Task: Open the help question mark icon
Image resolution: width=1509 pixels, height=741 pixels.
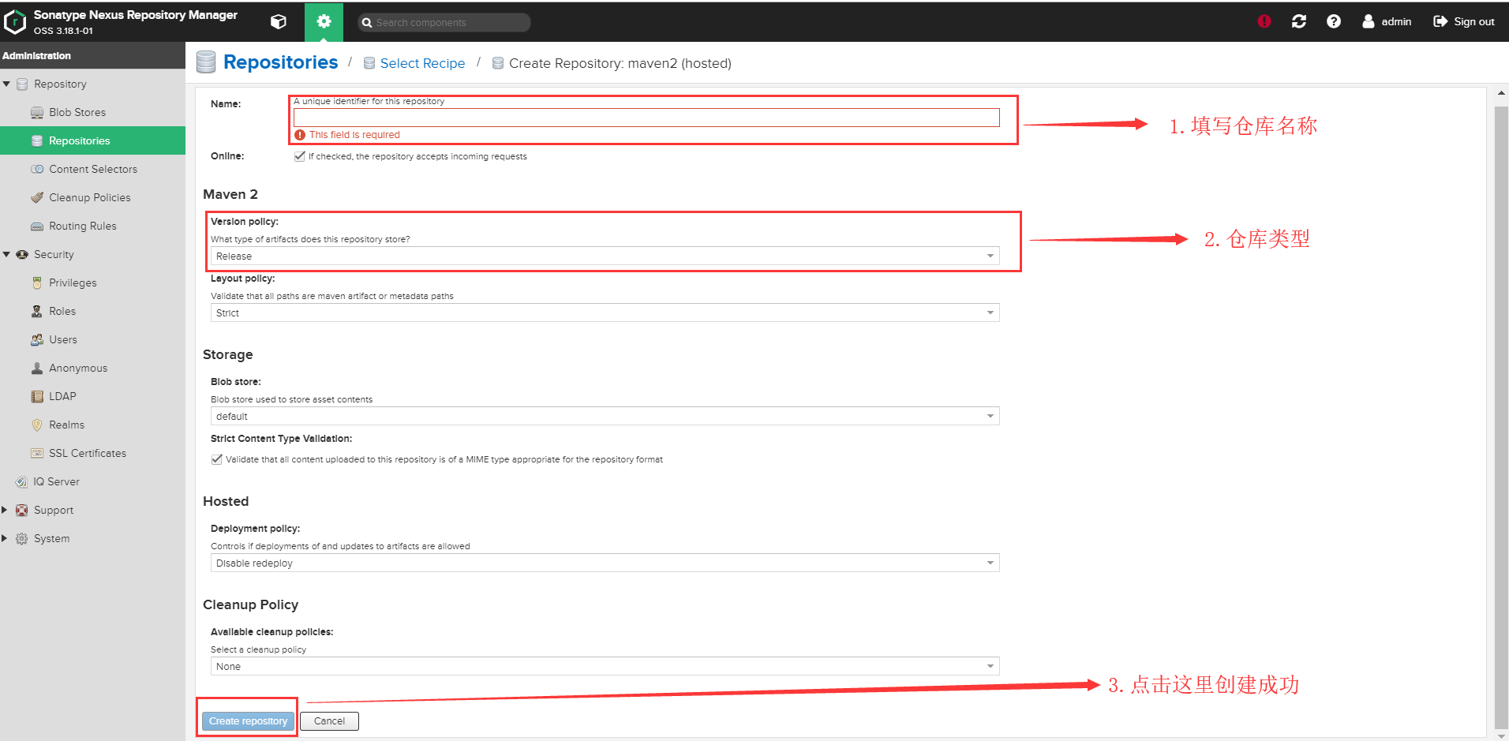Action: point(1334,22)
